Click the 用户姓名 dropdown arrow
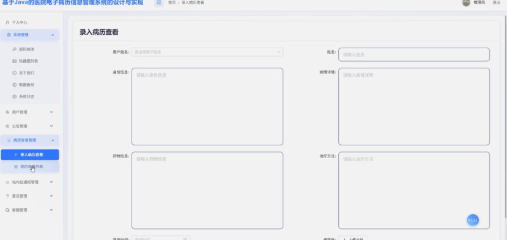The height and width of the screenshot is (240, 507). 279,52
